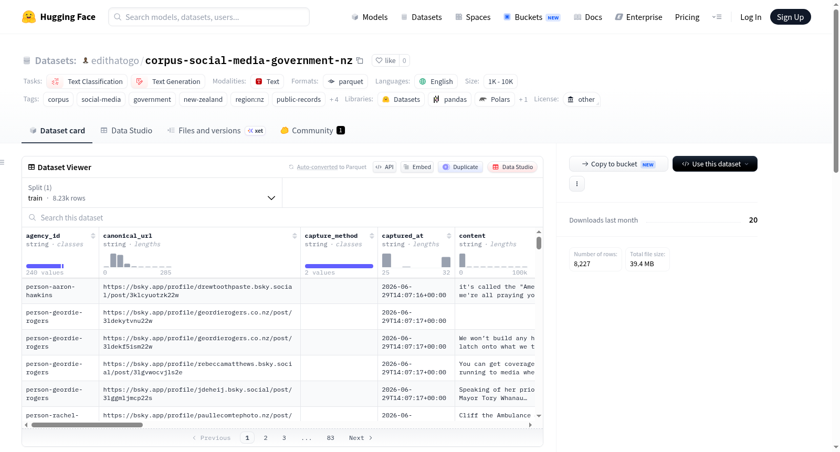The height and width of the screenshot is (452, 840).
Task: Click the pandas library tag
Action: pos(449,99)
